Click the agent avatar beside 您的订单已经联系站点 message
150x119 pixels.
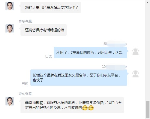[10, 6]
